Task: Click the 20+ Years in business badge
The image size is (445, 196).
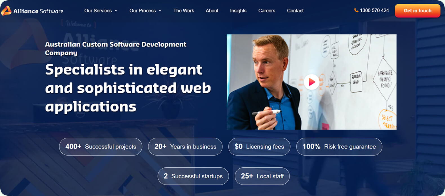Action: tap(185, 147)
